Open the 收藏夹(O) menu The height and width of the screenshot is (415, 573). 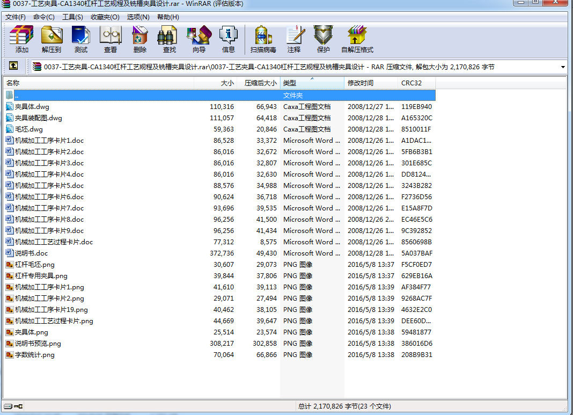[x=105, y=17]
